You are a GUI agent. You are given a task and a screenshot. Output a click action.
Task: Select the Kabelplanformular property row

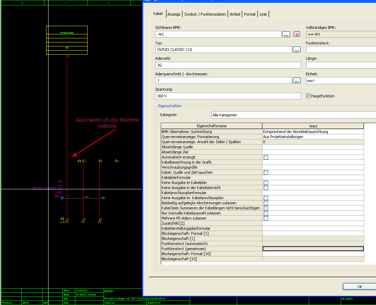point(262,178)
